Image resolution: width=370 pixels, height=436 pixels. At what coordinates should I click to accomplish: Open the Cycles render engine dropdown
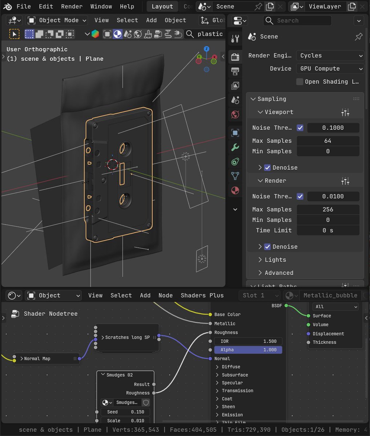pyautogui.click(x=330, y=55)
